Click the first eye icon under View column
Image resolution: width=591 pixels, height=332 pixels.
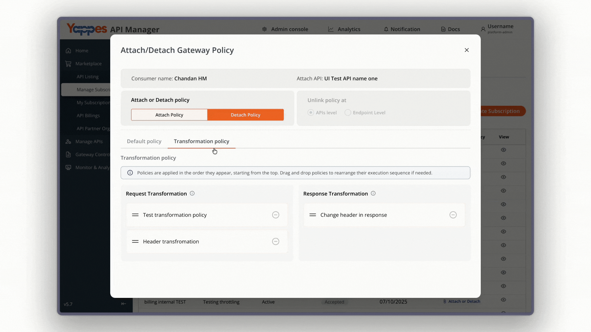(504, 150)
